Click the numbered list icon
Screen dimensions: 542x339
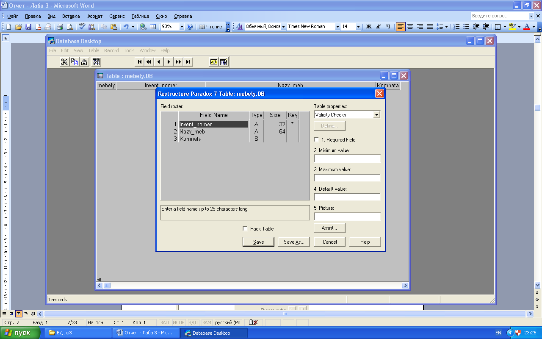point(456,27)
